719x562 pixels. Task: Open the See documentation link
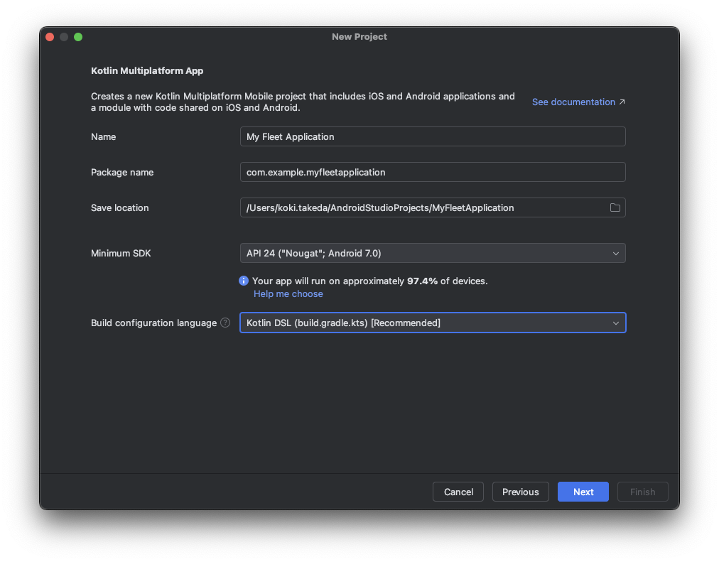click(573, 102)
